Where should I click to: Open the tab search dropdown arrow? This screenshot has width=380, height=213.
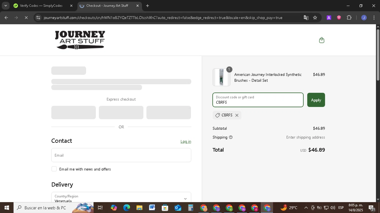(6, 6)
